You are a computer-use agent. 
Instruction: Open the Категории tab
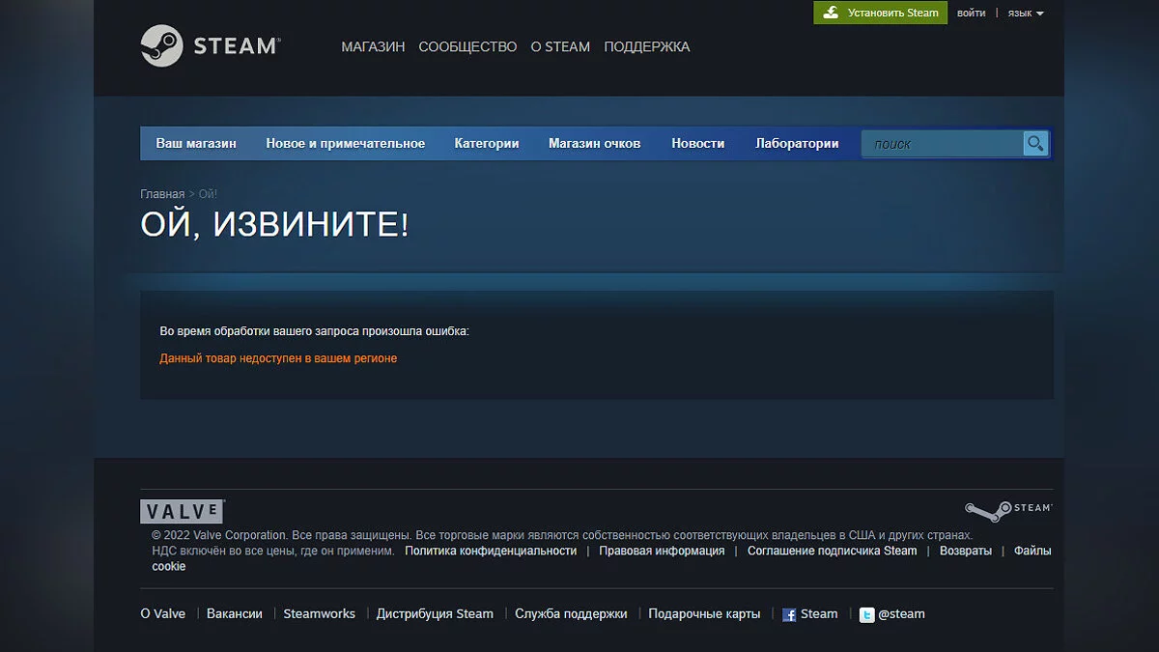[x=487, y=143]
